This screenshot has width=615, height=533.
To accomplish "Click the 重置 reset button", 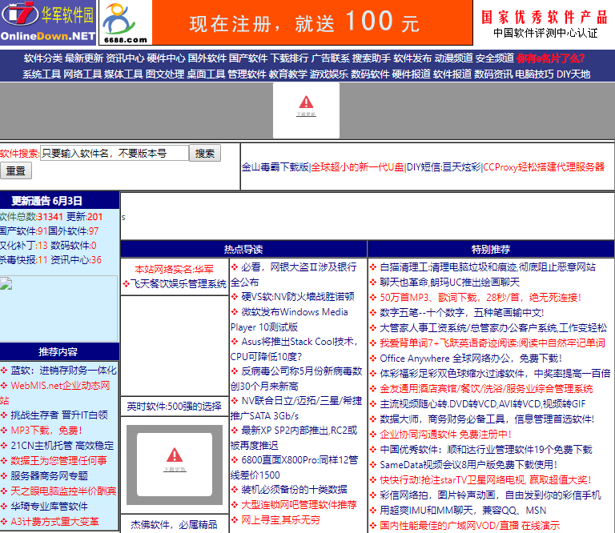I will [16, 171].
